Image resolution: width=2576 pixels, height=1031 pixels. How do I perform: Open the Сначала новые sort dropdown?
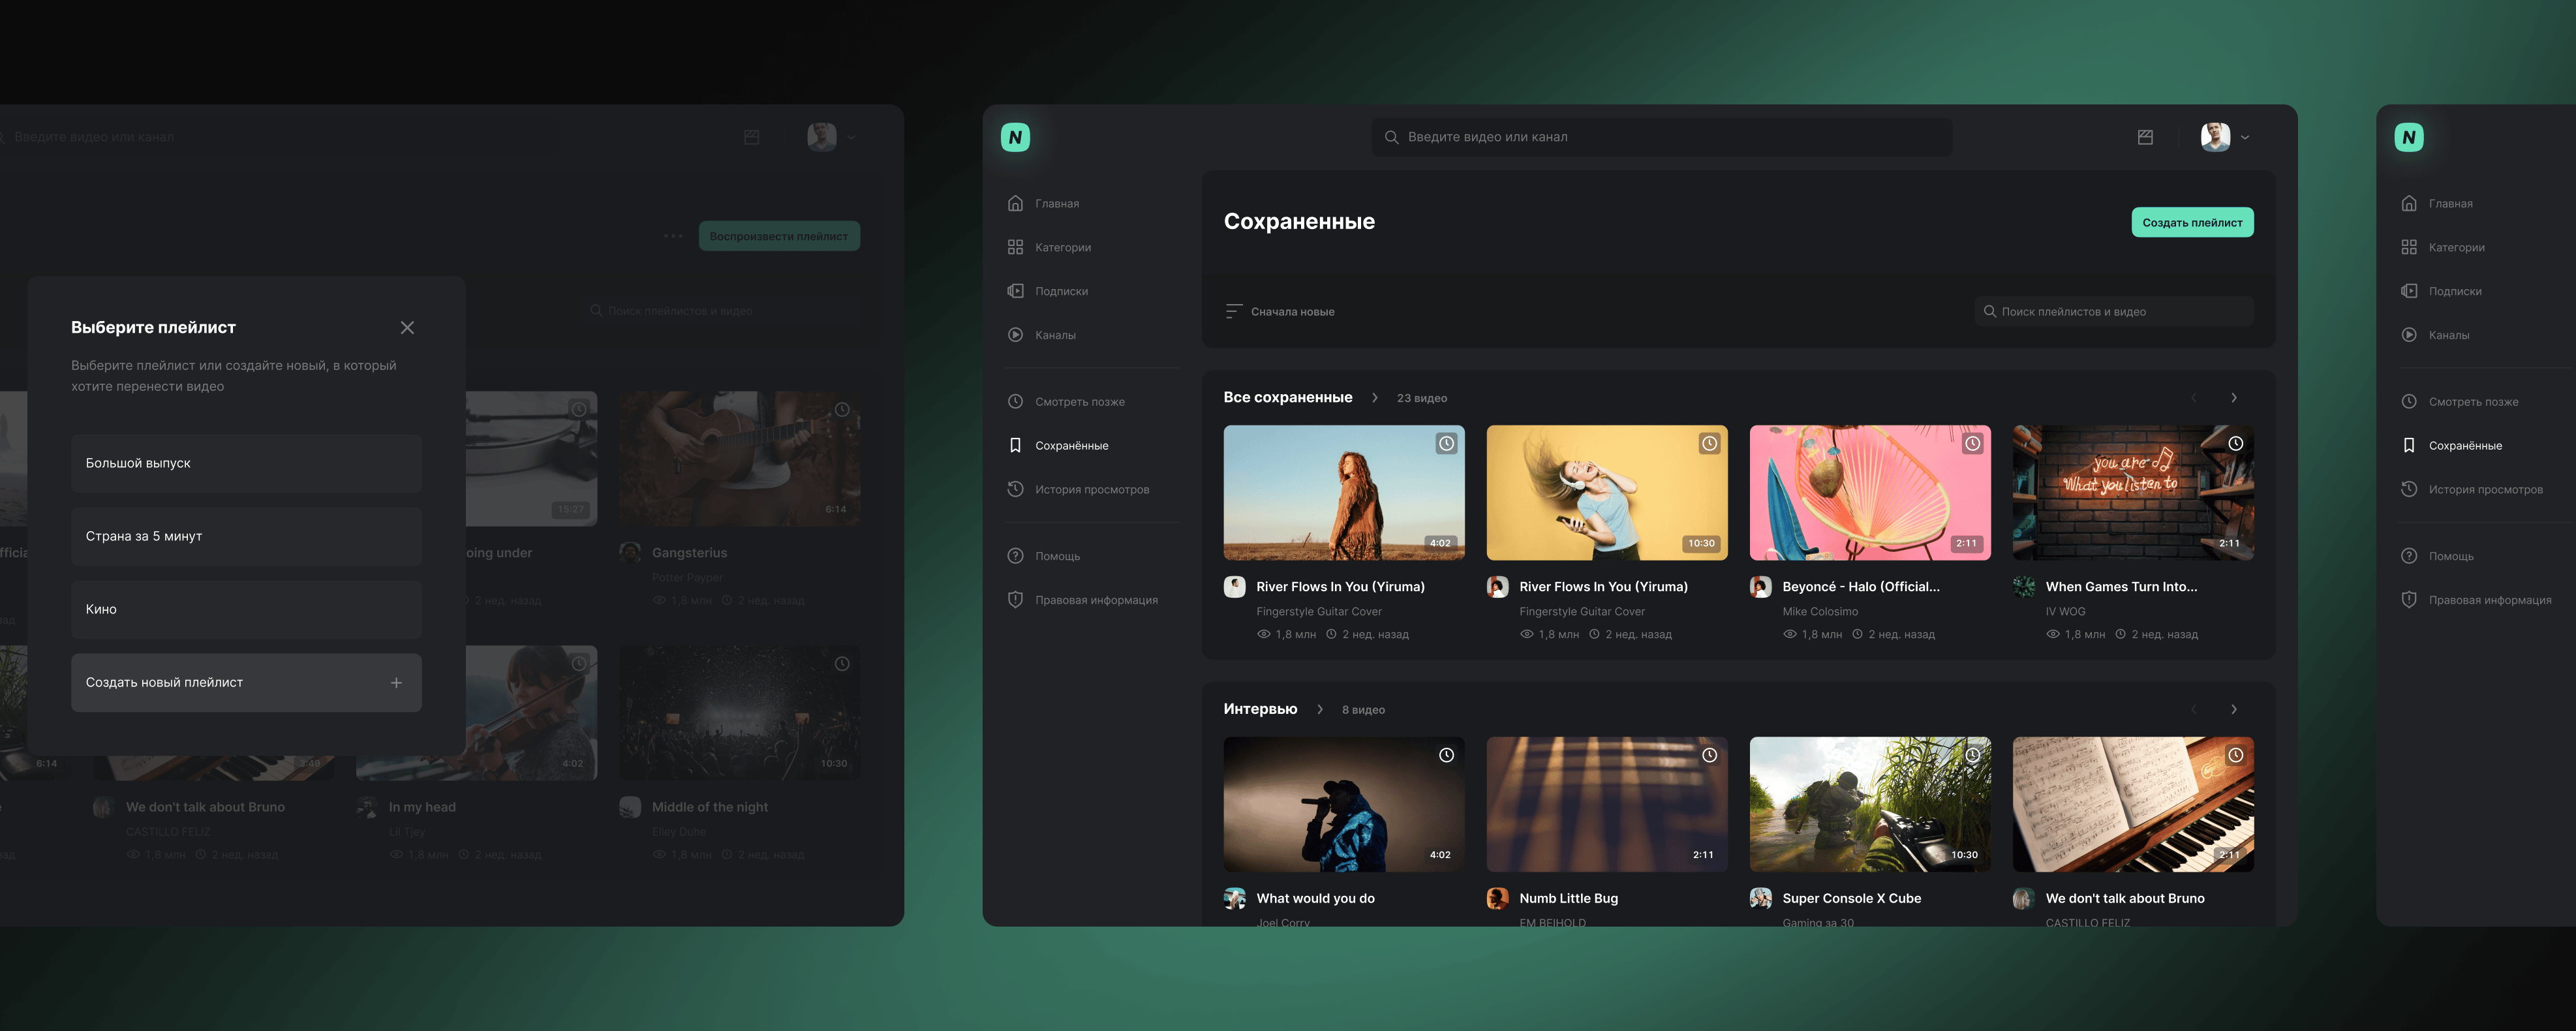point(1280,312)
